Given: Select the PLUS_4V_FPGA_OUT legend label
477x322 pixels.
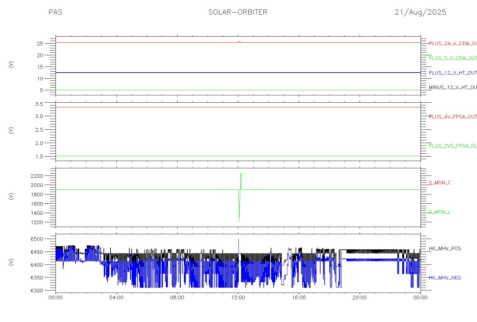Looking at the screenshot, I should [x=453, y=117].
